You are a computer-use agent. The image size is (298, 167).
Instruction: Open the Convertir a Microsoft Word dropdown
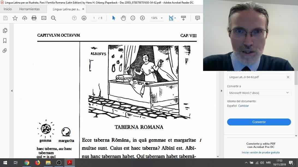tap(259, 93)
